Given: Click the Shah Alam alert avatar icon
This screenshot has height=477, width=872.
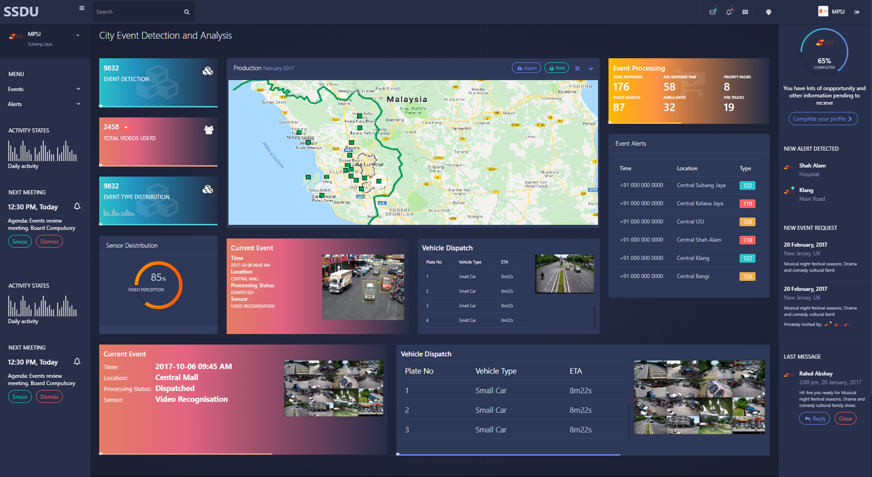Looking at the screenshot, I should [x=789, y=167].
